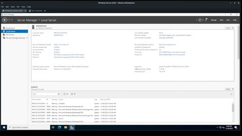Click the magnifier icon in events Filter box
Viewport: 242px width, 136px height.
[x=59, y=94]
